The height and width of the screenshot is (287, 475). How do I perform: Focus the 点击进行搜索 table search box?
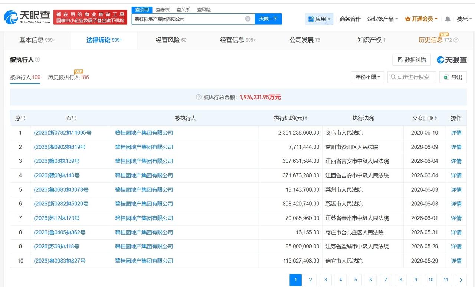(412, 77)
